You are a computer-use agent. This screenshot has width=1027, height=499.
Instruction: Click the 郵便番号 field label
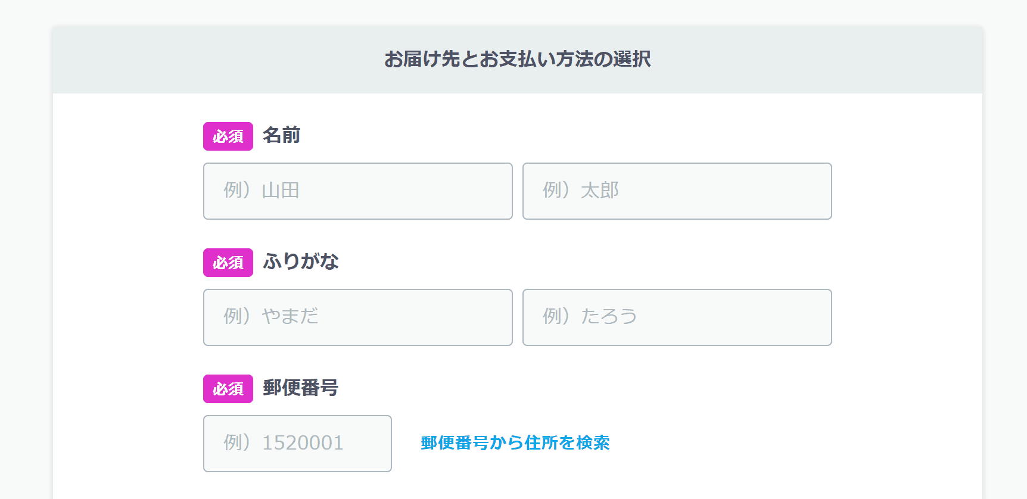[300, 388]
